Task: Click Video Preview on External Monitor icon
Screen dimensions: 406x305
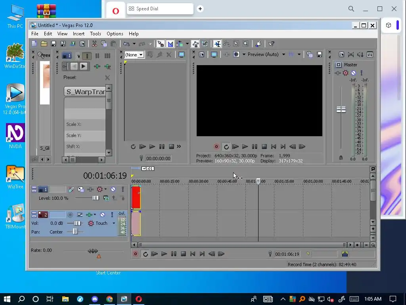Action: point(214,54)
